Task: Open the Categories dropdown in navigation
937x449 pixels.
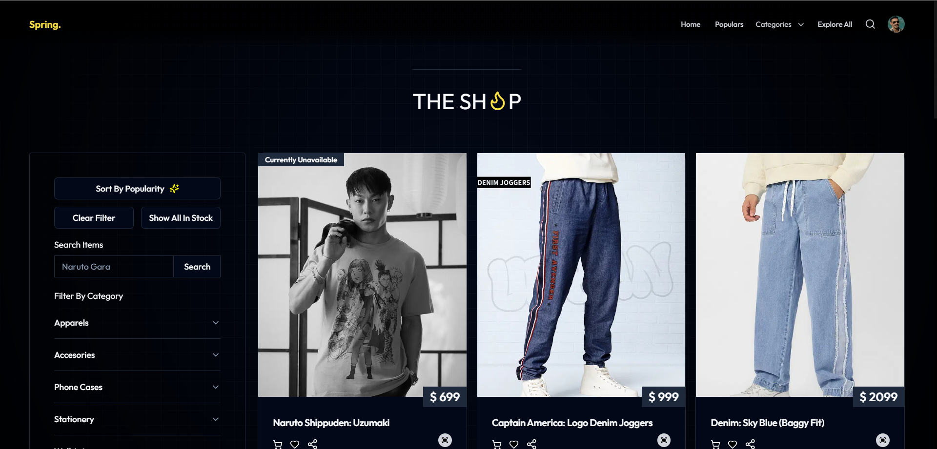Action: [x=779, y=24]
